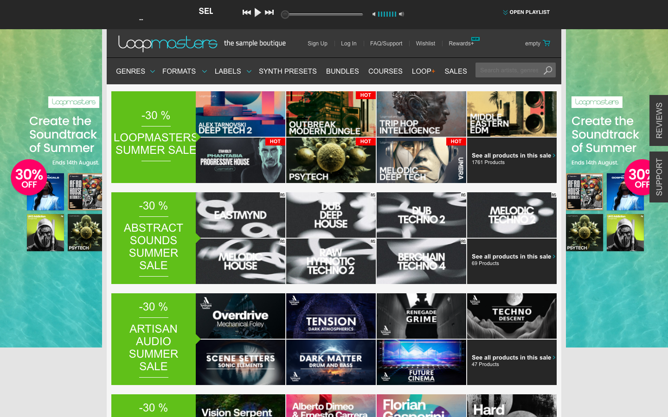Open Phantasia Progressive House pack

pos(240,160)
